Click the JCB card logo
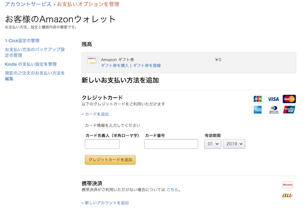This screenshot has height=208, width=306. click(258, 99)
